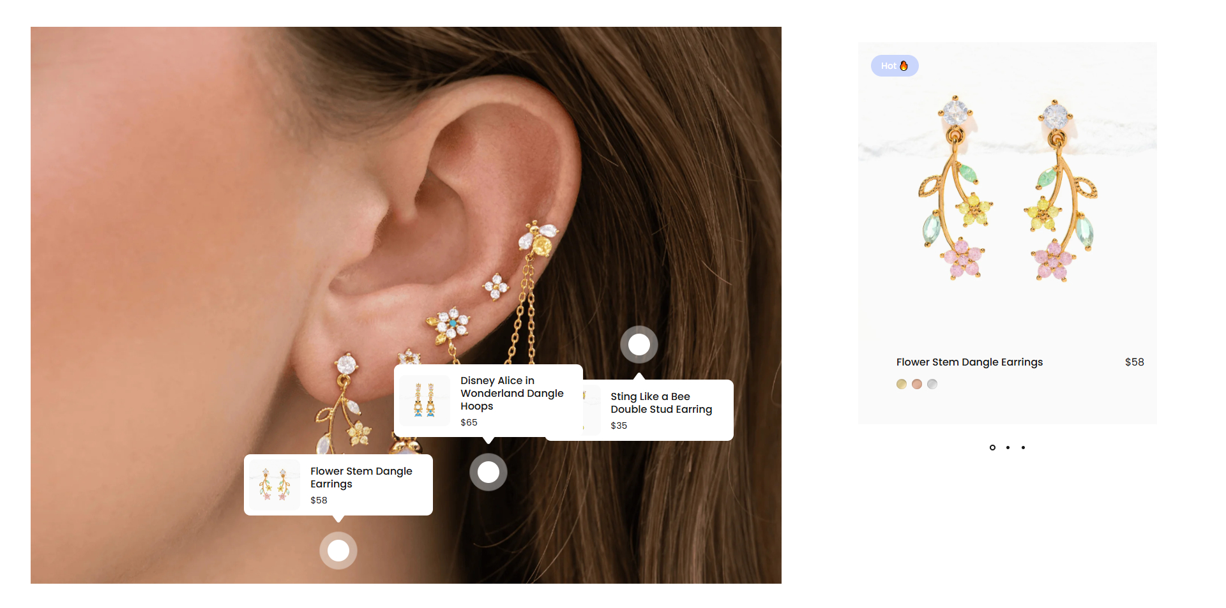The height and width of the screenshot is (608, 1226).
Task: Go to second carousel slide dot
Action: coord(1008,447)
